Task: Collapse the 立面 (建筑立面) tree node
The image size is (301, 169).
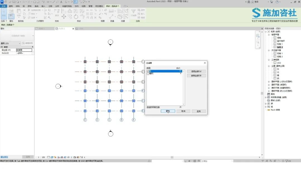Action: click(269, 66)
